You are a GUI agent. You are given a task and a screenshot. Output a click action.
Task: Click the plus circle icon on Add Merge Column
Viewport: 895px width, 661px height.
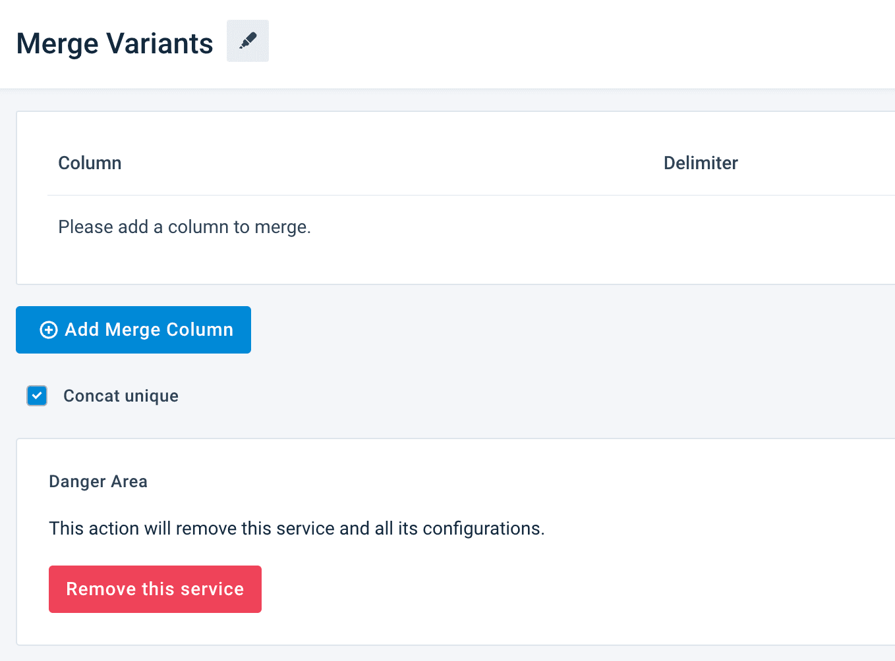click(49, 330)
